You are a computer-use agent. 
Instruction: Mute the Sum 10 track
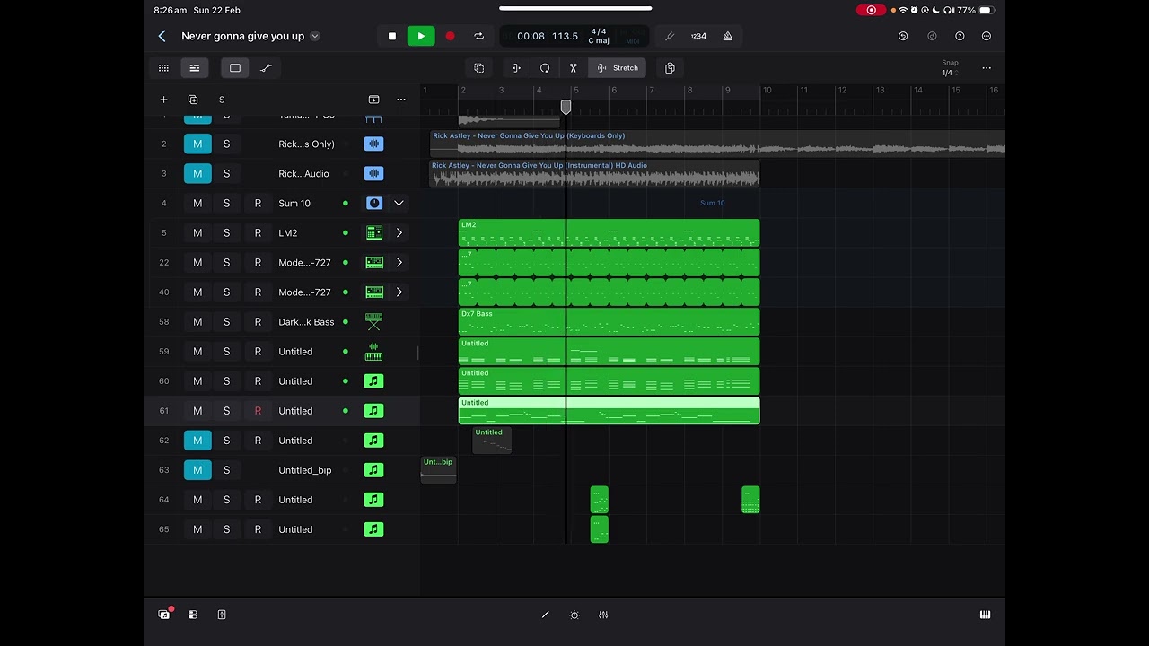tap(197, 204)
